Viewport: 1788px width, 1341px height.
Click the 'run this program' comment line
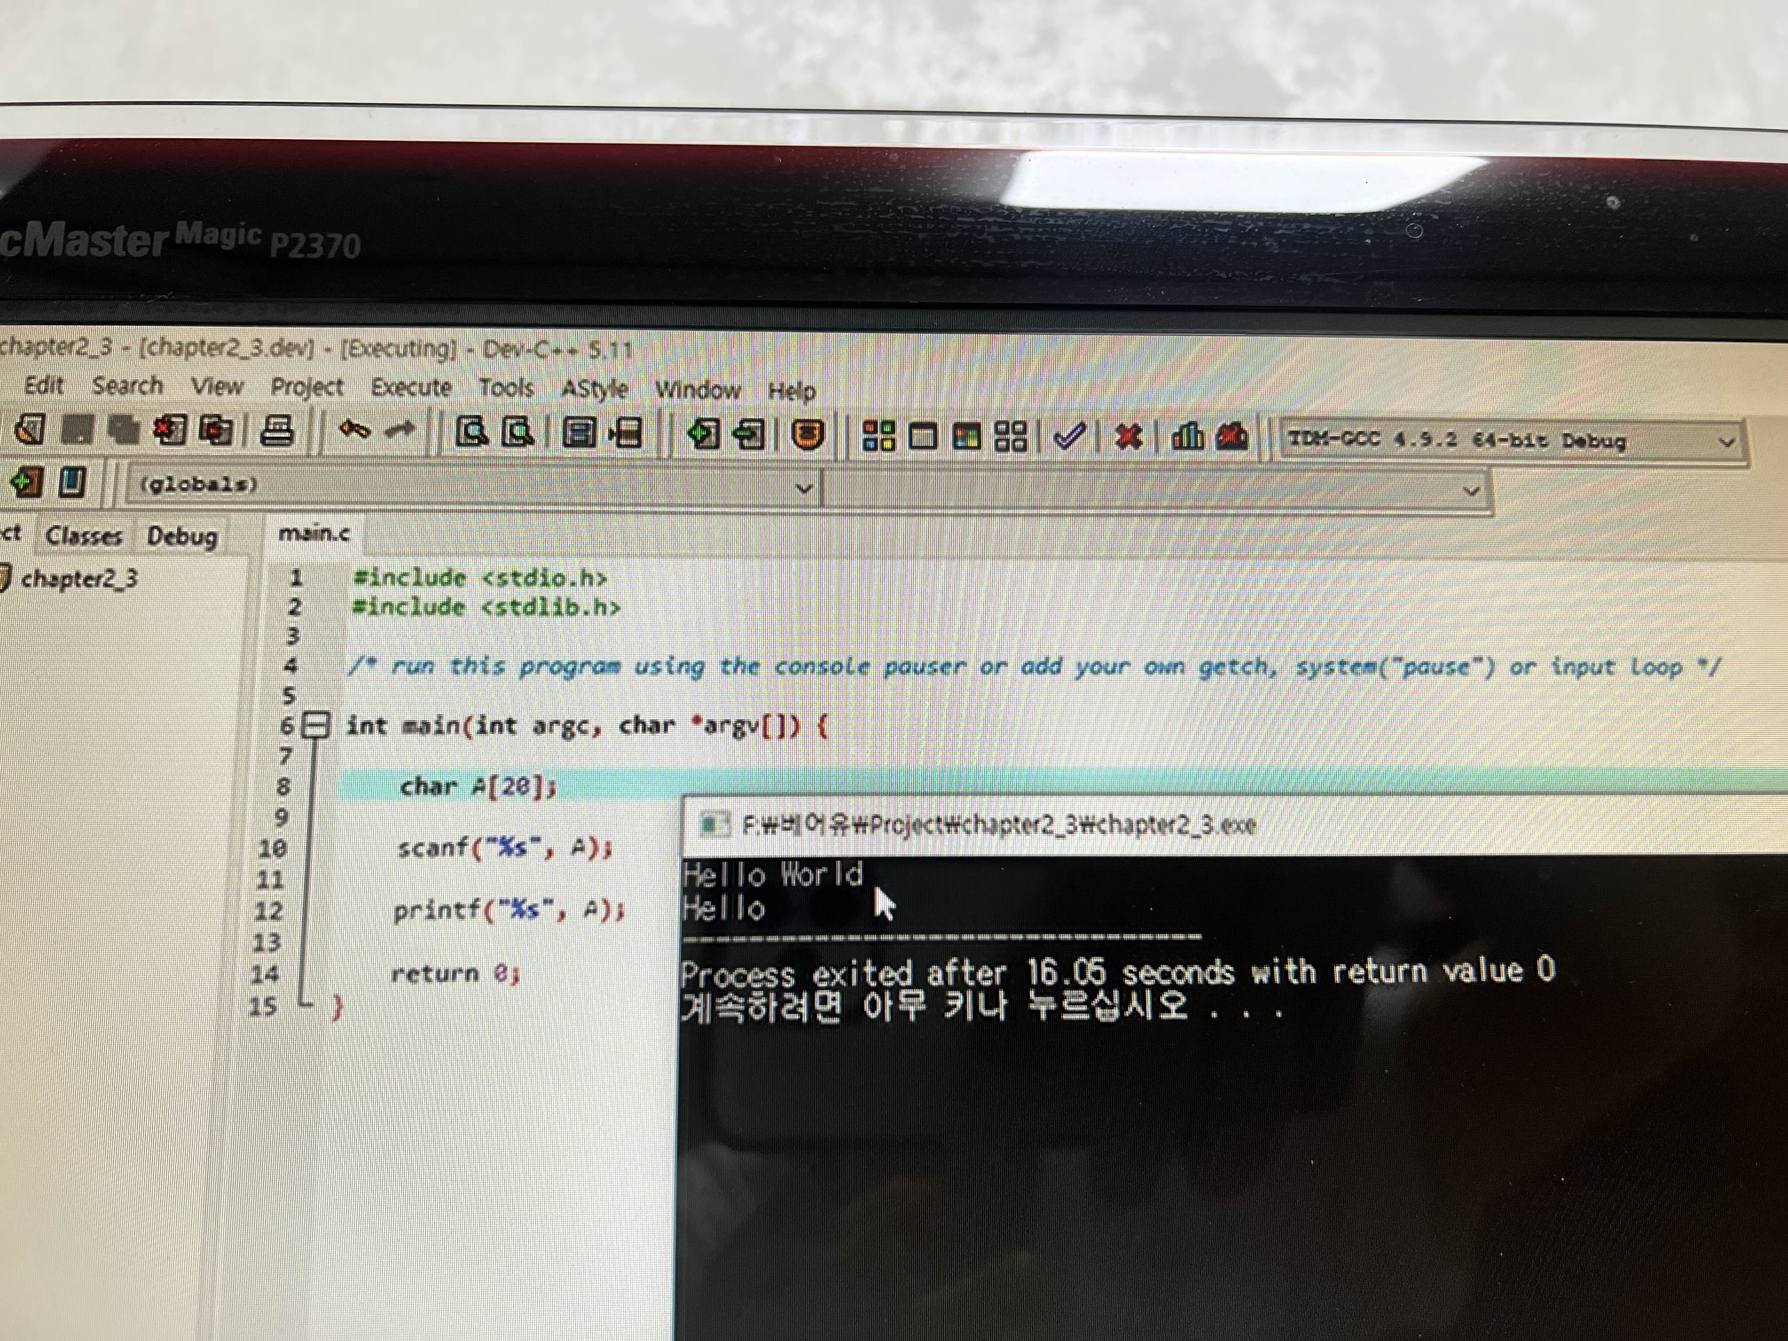click(x=1035, y=667)
